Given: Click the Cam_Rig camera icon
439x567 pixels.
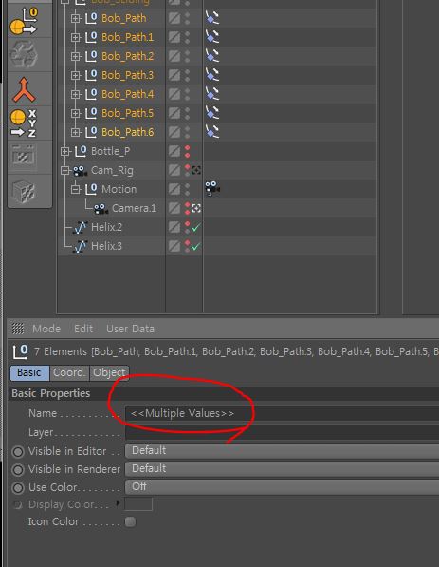Looking at the screenshot, I should 81,171.
